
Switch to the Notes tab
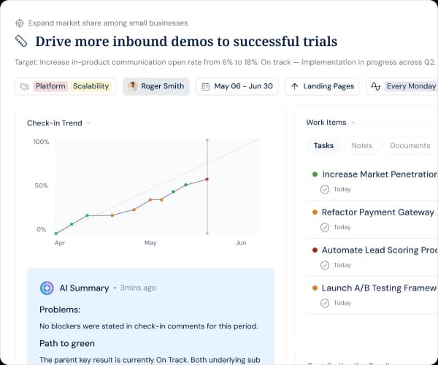pos(361,145)
